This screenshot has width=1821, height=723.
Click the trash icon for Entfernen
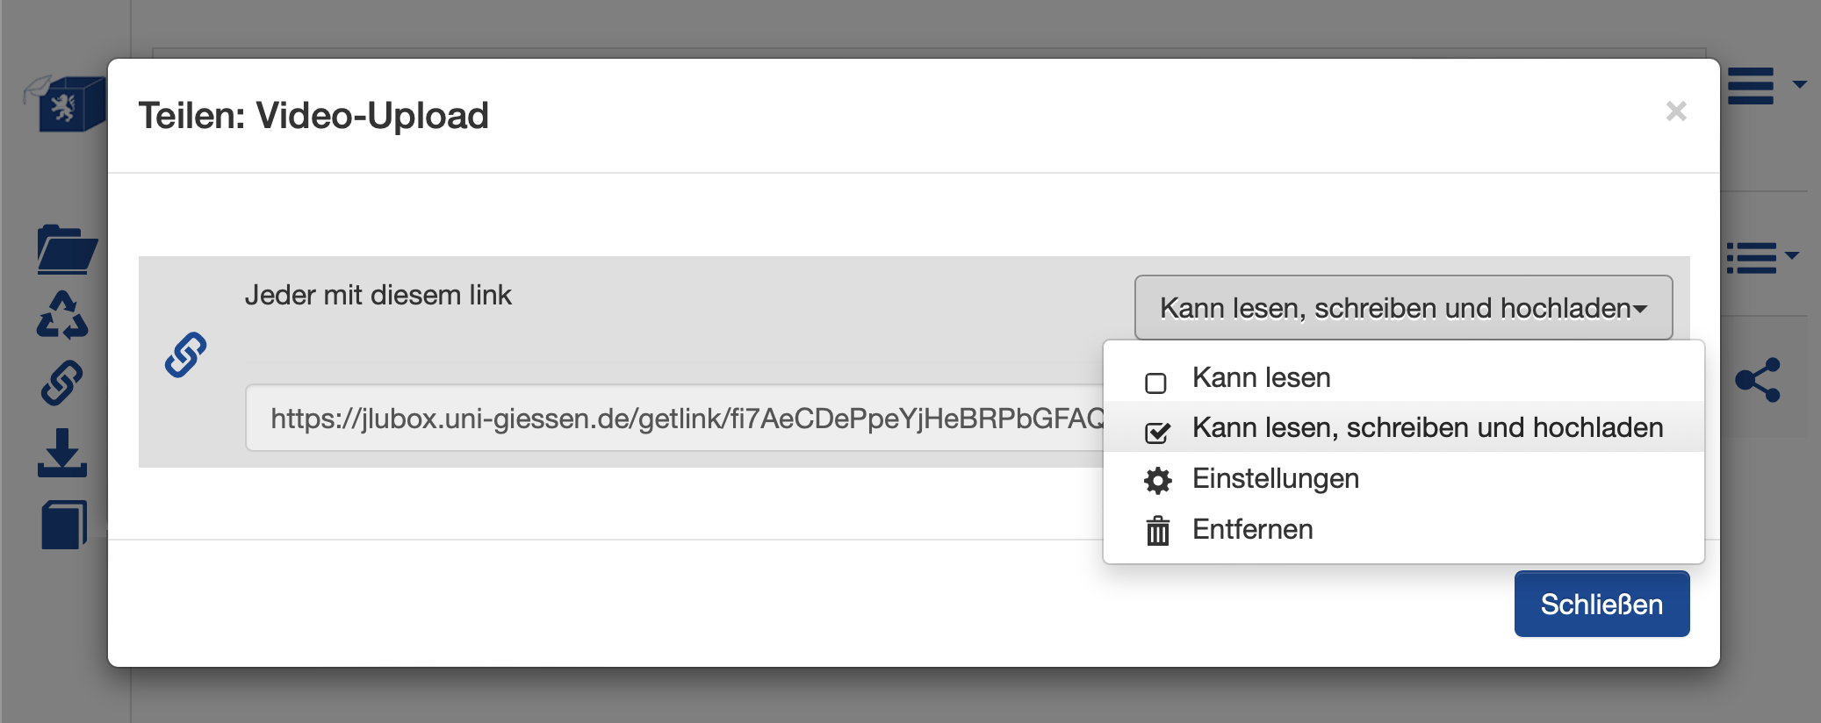(x=1158, y=530)
